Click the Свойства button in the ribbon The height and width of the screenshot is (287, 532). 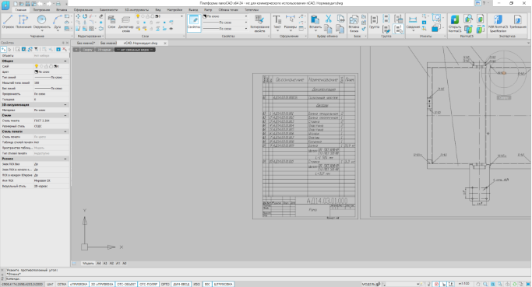pos(194,23)
